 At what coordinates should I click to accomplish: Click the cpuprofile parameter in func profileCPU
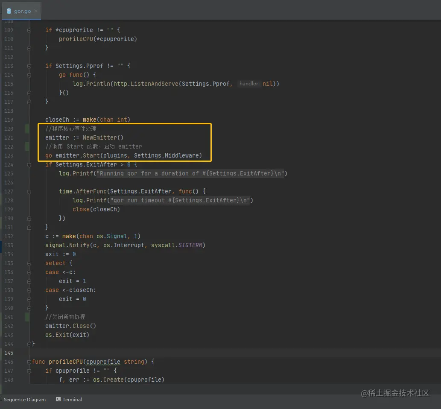[x=103, y=362]
